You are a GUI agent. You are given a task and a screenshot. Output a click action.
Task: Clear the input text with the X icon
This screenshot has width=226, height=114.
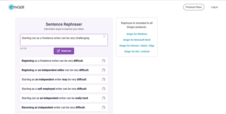click(104, 36)
